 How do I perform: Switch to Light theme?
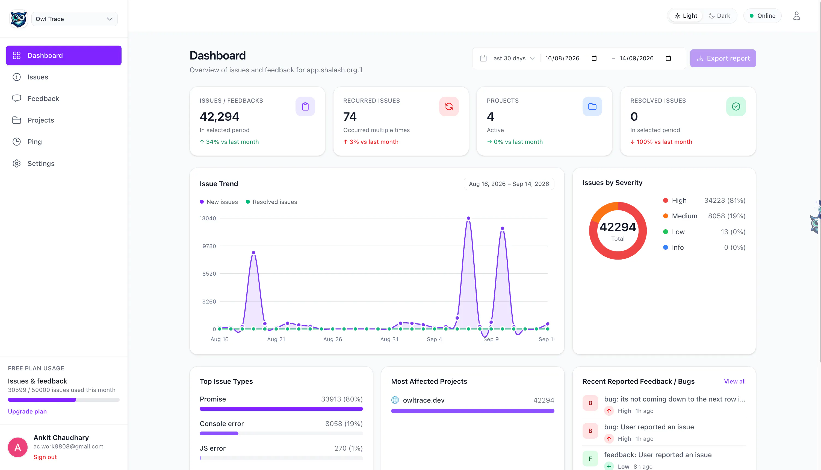(686, 16)
